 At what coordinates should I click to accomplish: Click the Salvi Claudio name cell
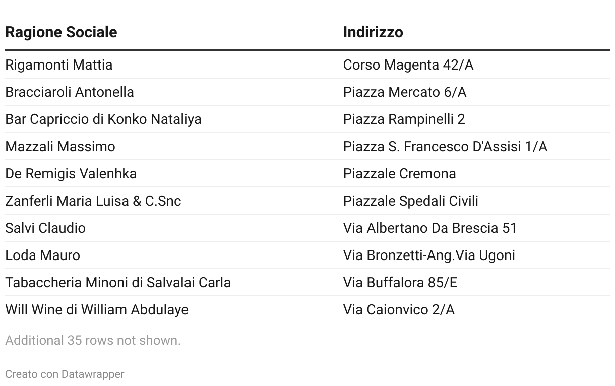coord(45,228)
